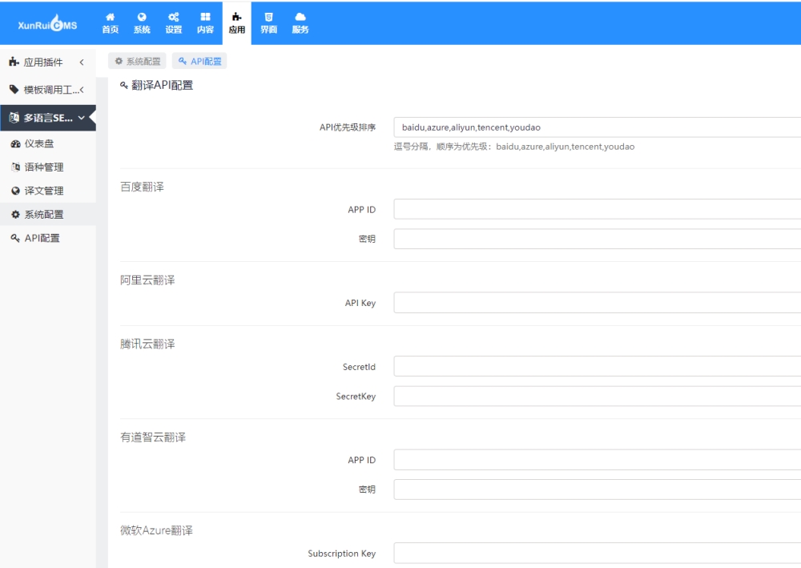Open 语种管理 in the sidebar
Image resolution: width=801 pixels, height=568 pixels.
coord(48,167)
